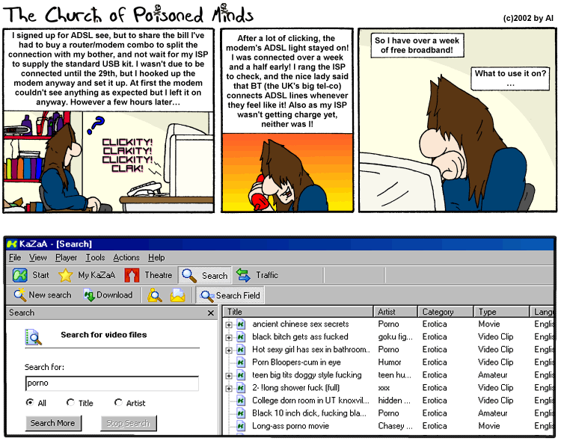Open the Theatre curtain icon

(132, 275)
